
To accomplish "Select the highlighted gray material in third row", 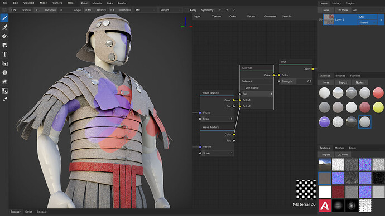I will [364, 122].
